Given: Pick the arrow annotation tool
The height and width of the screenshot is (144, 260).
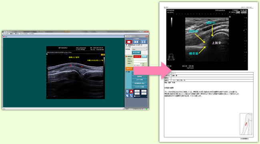Looking at the screenshot, I should coord(127,96).
